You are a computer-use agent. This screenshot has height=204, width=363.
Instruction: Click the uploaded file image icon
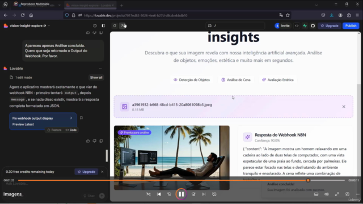(125, 107)
